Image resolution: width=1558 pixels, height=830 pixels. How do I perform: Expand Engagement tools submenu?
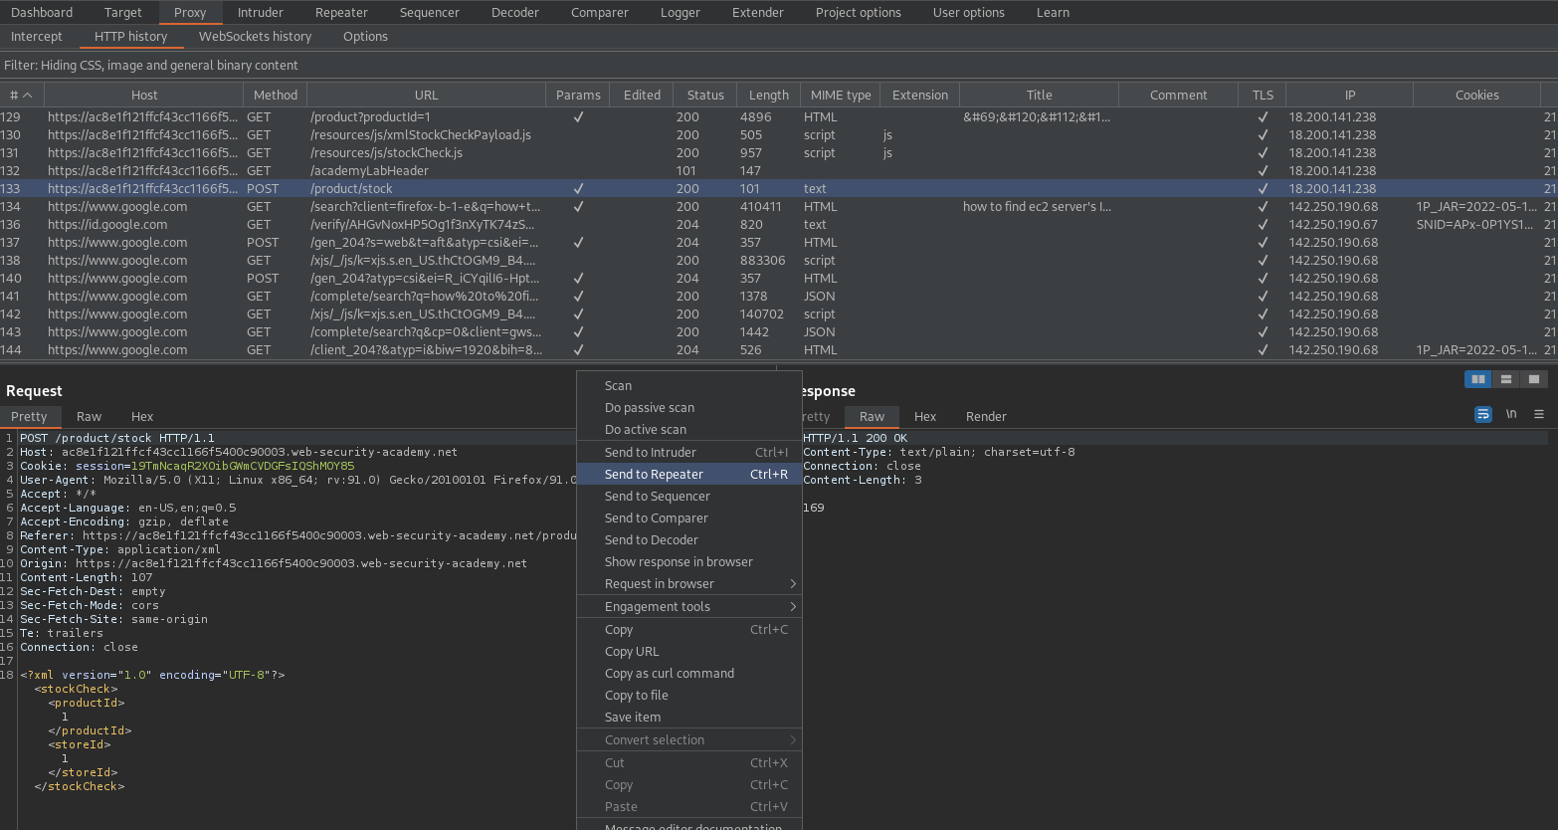point(689,607)
